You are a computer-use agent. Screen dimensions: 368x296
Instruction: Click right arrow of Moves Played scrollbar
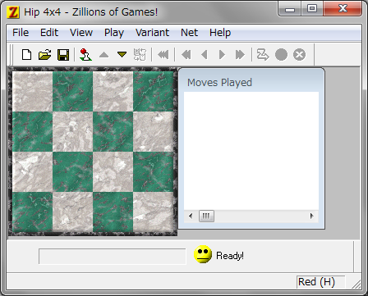point(312,216)
